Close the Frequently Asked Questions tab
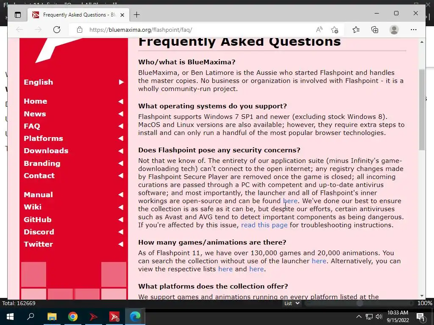The width and height of the screenshot is (434, 325). point(122,15)
